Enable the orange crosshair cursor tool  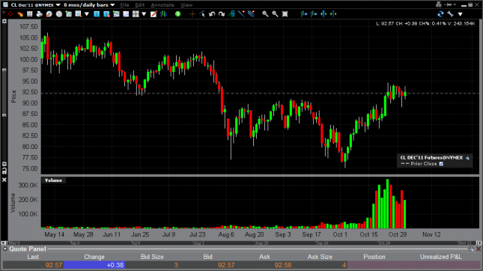click(x=192, y=14)
